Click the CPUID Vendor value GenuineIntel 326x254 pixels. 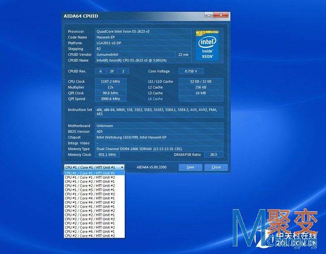(135, 54)
